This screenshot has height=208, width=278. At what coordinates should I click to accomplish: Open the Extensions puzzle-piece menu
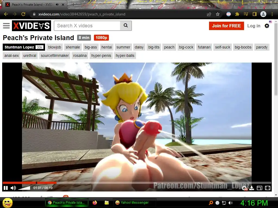click(x=237, y=14)
